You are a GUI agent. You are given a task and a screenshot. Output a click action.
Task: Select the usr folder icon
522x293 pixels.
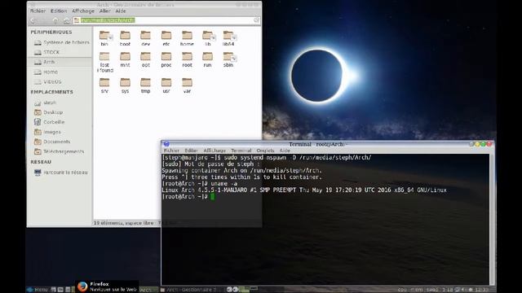(166, 82)
